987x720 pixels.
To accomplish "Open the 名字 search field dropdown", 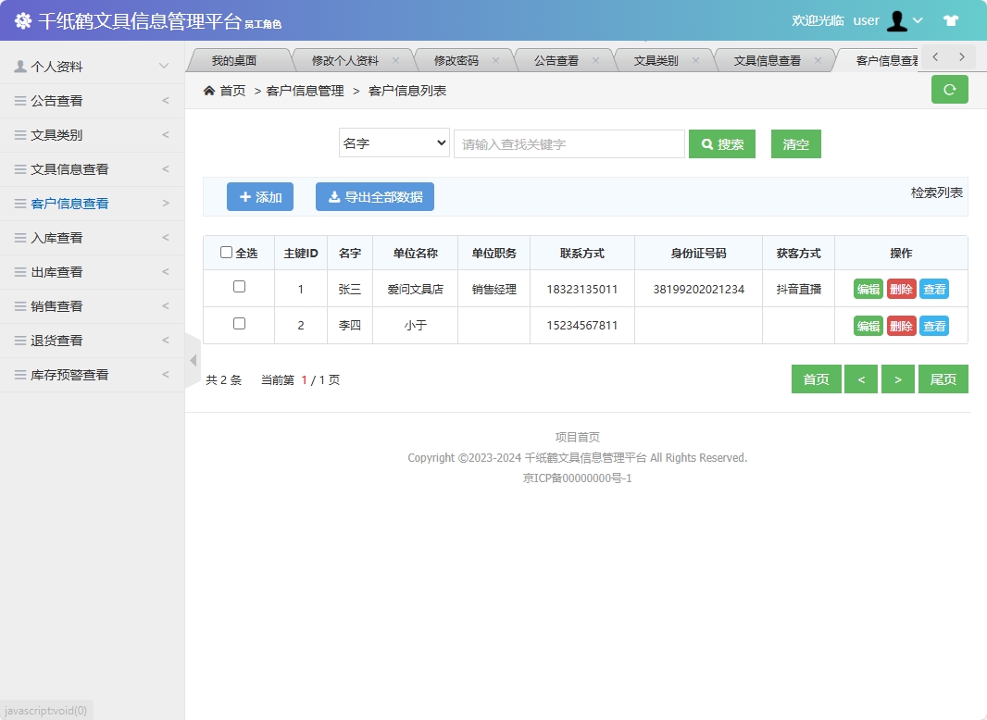I will click(x=394, y=143).
